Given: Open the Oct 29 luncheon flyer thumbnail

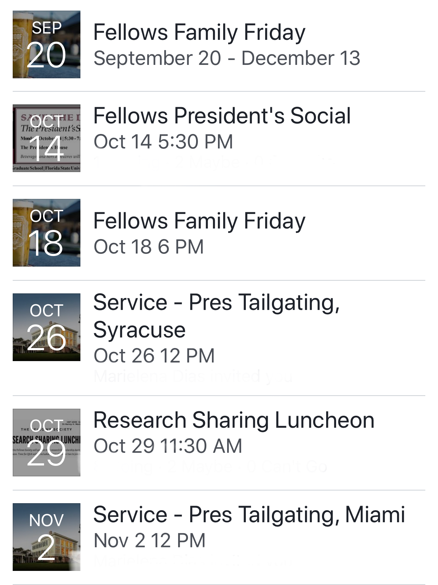Looking at the screenshot, I should tap(47, 443).
